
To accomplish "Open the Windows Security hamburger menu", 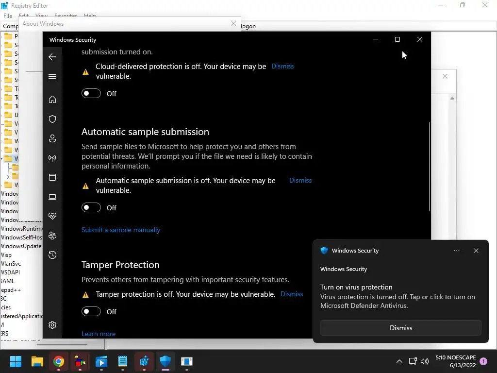I will (x=52, y=76).
